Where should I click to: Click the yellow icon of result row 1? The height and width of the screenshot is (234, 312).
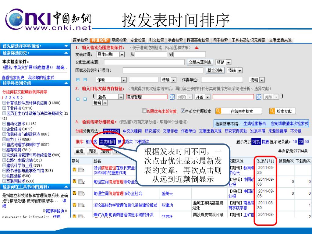75,170
